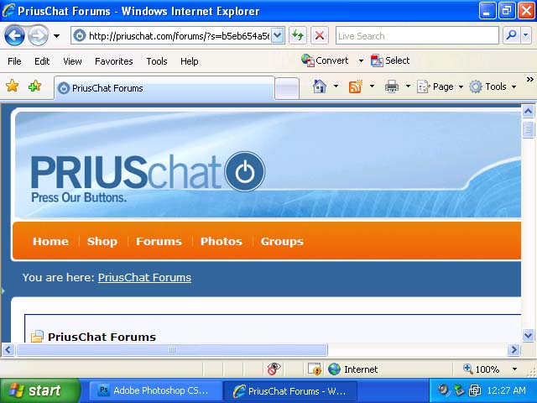The height and width of the screenshot is (403, 537).
Task: Open the Photos link in navbar
Action: coord(222,241)
